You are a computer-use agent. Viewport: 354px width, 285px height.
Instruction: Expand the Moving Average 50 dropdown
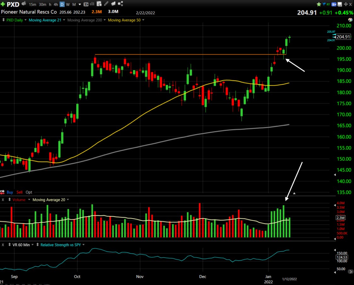143,20
